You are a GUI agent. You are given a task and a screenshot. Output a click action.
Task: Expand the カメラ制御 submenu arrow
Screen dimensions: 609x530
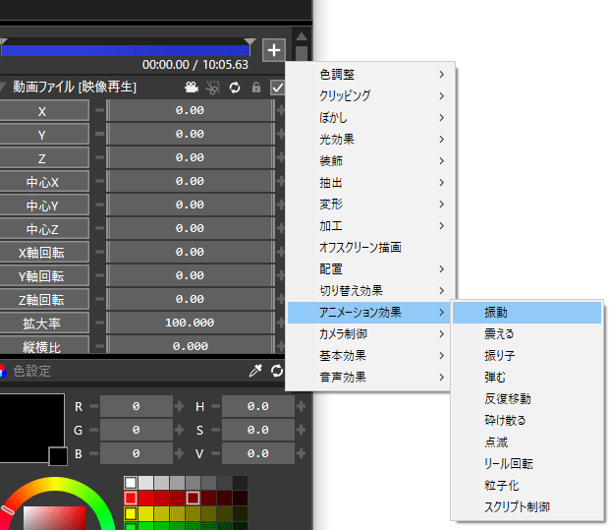[442, 334]
